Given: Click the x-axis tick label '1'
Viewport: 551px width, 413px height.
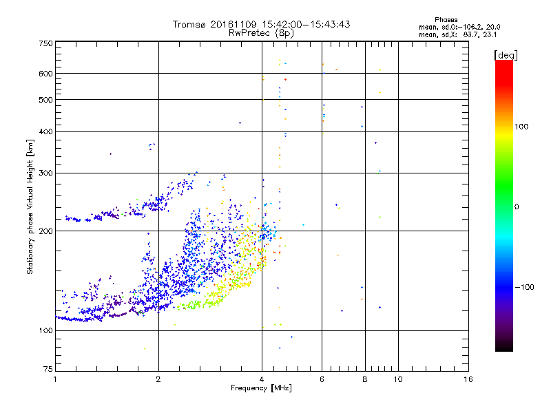Looking at the screenshot, I should pos(55,379).
